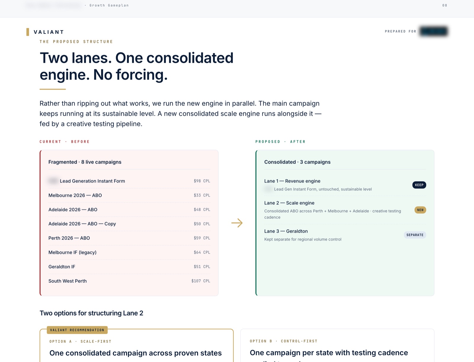Click the Lane 2 — Scale engine heading
The image size is (474, 362).
(x=289, y=203)
